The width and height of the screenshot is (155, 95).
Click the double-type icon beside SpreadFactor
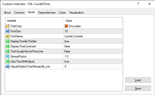click(x=8, y=56)
